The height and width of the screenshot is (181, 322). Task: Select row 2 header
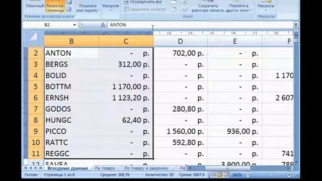point(36,53)
